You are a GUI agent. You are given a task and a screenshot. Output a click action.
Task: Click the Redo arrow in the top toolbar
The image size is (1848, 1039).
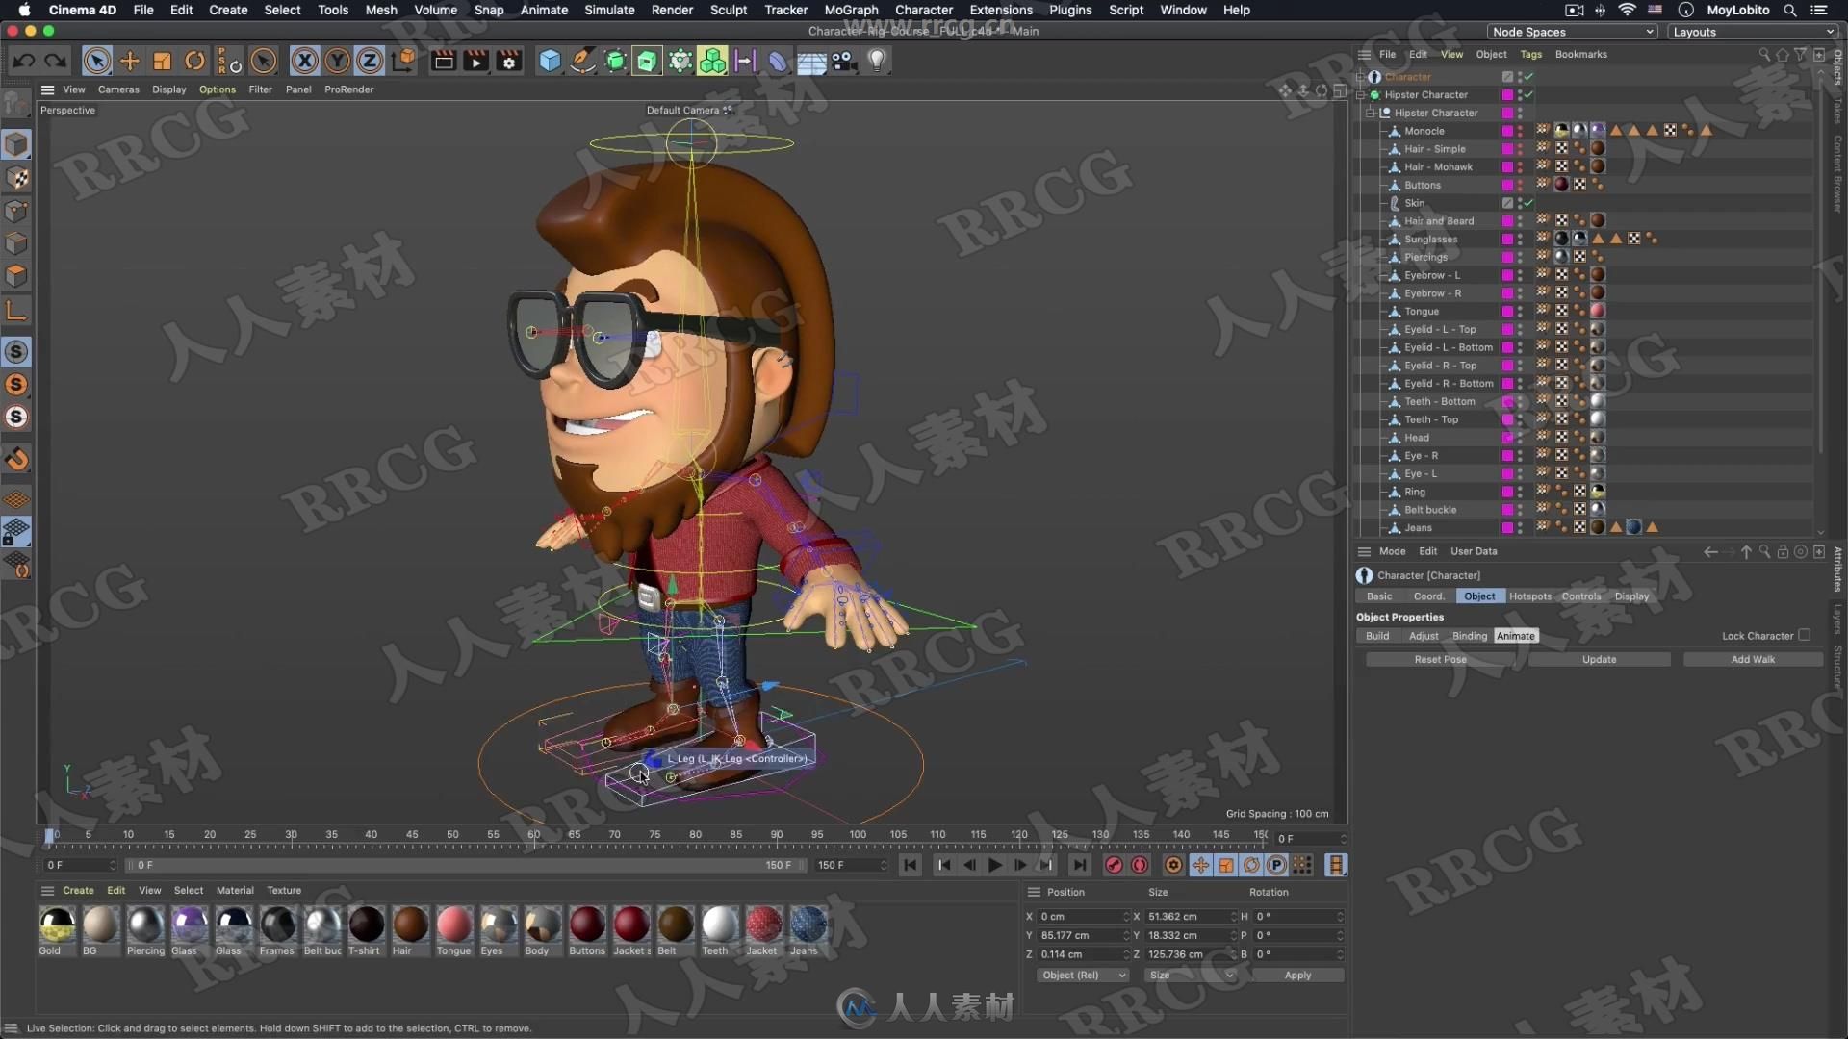coord(56,61)
